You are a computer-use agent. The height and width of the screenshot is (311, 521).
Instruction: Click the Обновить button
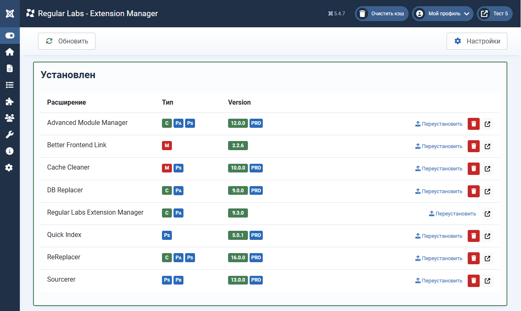[67, 41]
